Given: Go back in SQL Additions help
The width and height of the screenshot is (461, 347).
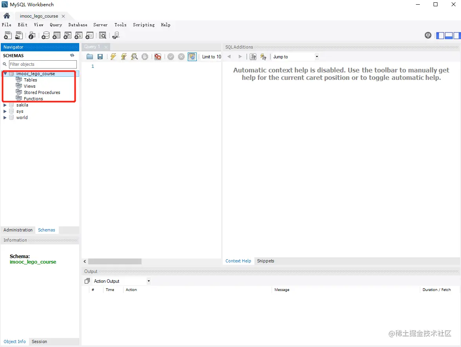Looking at the screenshot, I should click(229, 57).
